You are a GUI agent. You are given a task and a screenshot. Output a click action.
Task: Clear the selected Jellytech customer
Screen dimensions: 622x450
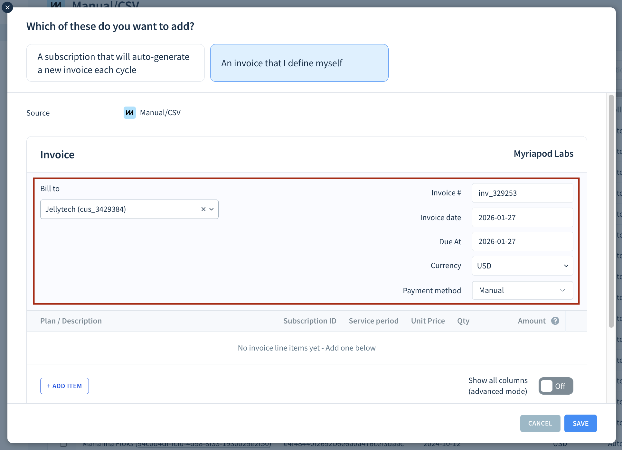click(203, 209)
